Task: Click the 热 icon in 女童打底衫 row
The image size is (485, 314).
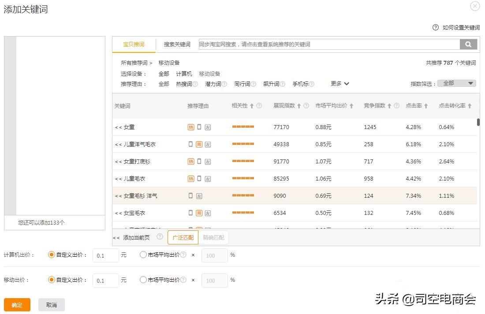Action: pyautogui.click(x=191, y=161)
